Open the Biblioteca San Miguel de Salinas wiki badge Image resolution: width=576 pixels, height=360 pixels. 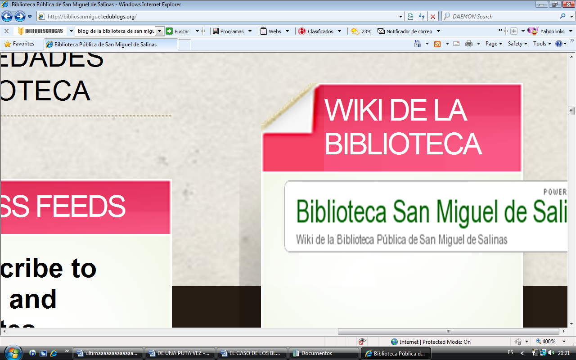[426, 216]
